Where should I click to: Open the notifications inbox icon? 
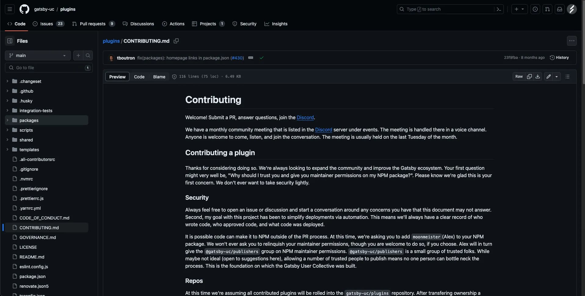560,9
